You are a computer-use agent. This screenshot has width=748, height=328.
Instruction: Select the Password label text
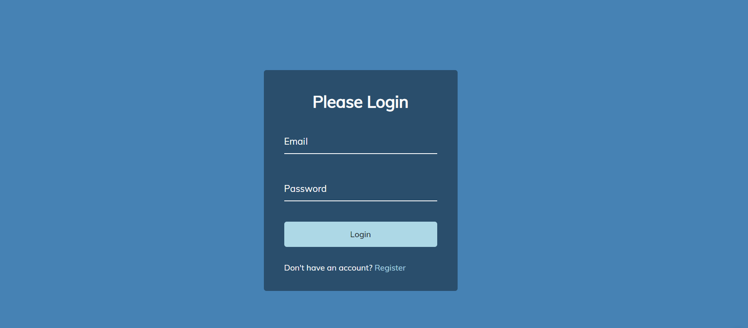(x=305, y=189)
